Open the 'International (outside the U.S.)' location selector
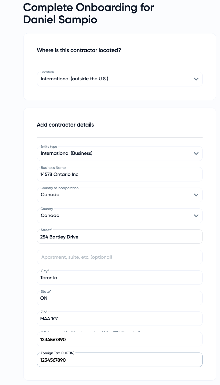The height and width of the screenshot is (385, 220). click(116, 79)
